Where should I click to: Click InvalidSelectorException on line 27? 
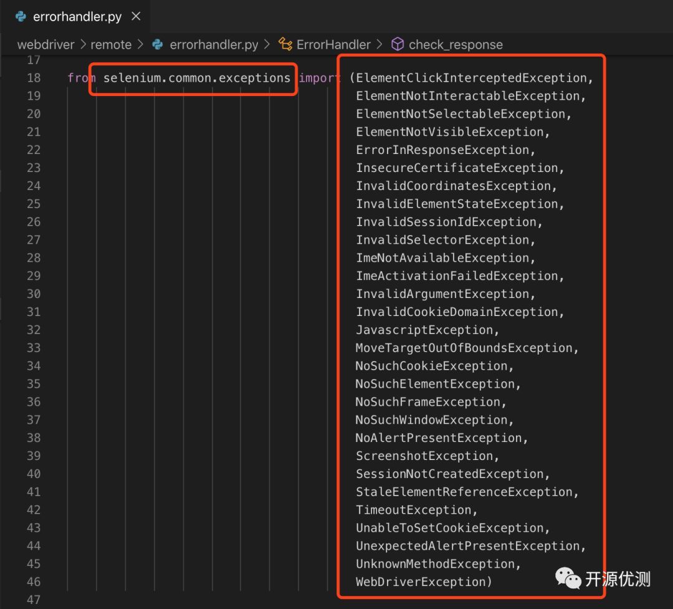point(442,240)
